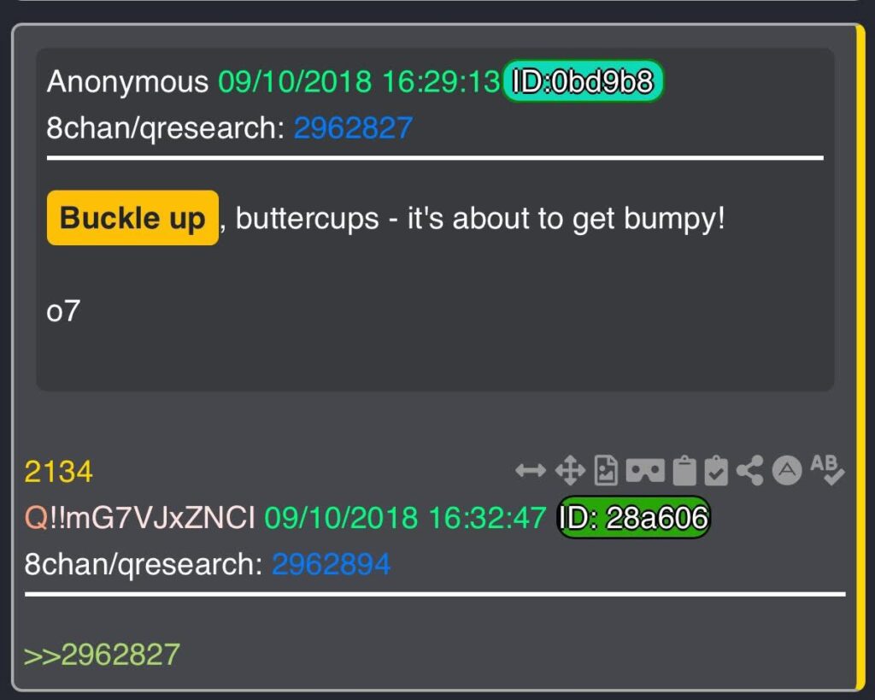Click drop number 2134
Image resolution: width=875 pixels, height=700 pixels.
[59, 471]
